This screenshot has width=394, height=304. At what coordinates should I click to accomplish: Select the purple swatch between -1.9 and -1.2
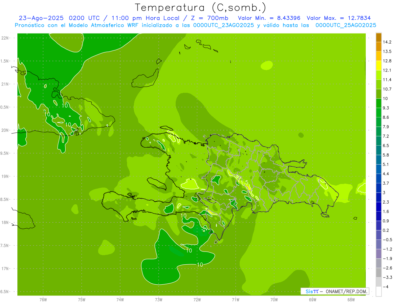[x=379, y=253]
